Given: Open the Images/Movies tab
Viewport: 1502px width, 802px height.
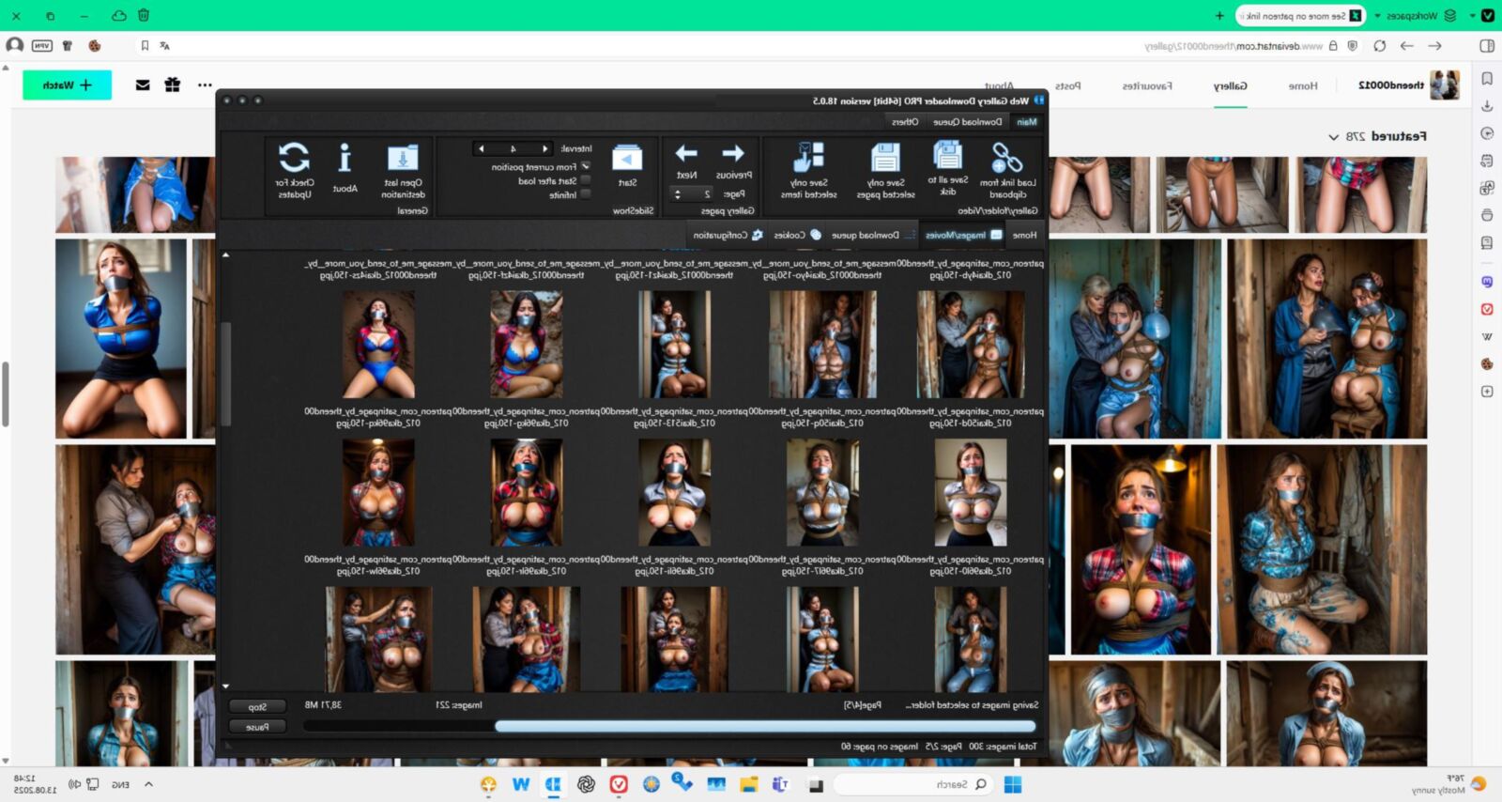Looking at the screenshot, I should click(x=962, y=235).
